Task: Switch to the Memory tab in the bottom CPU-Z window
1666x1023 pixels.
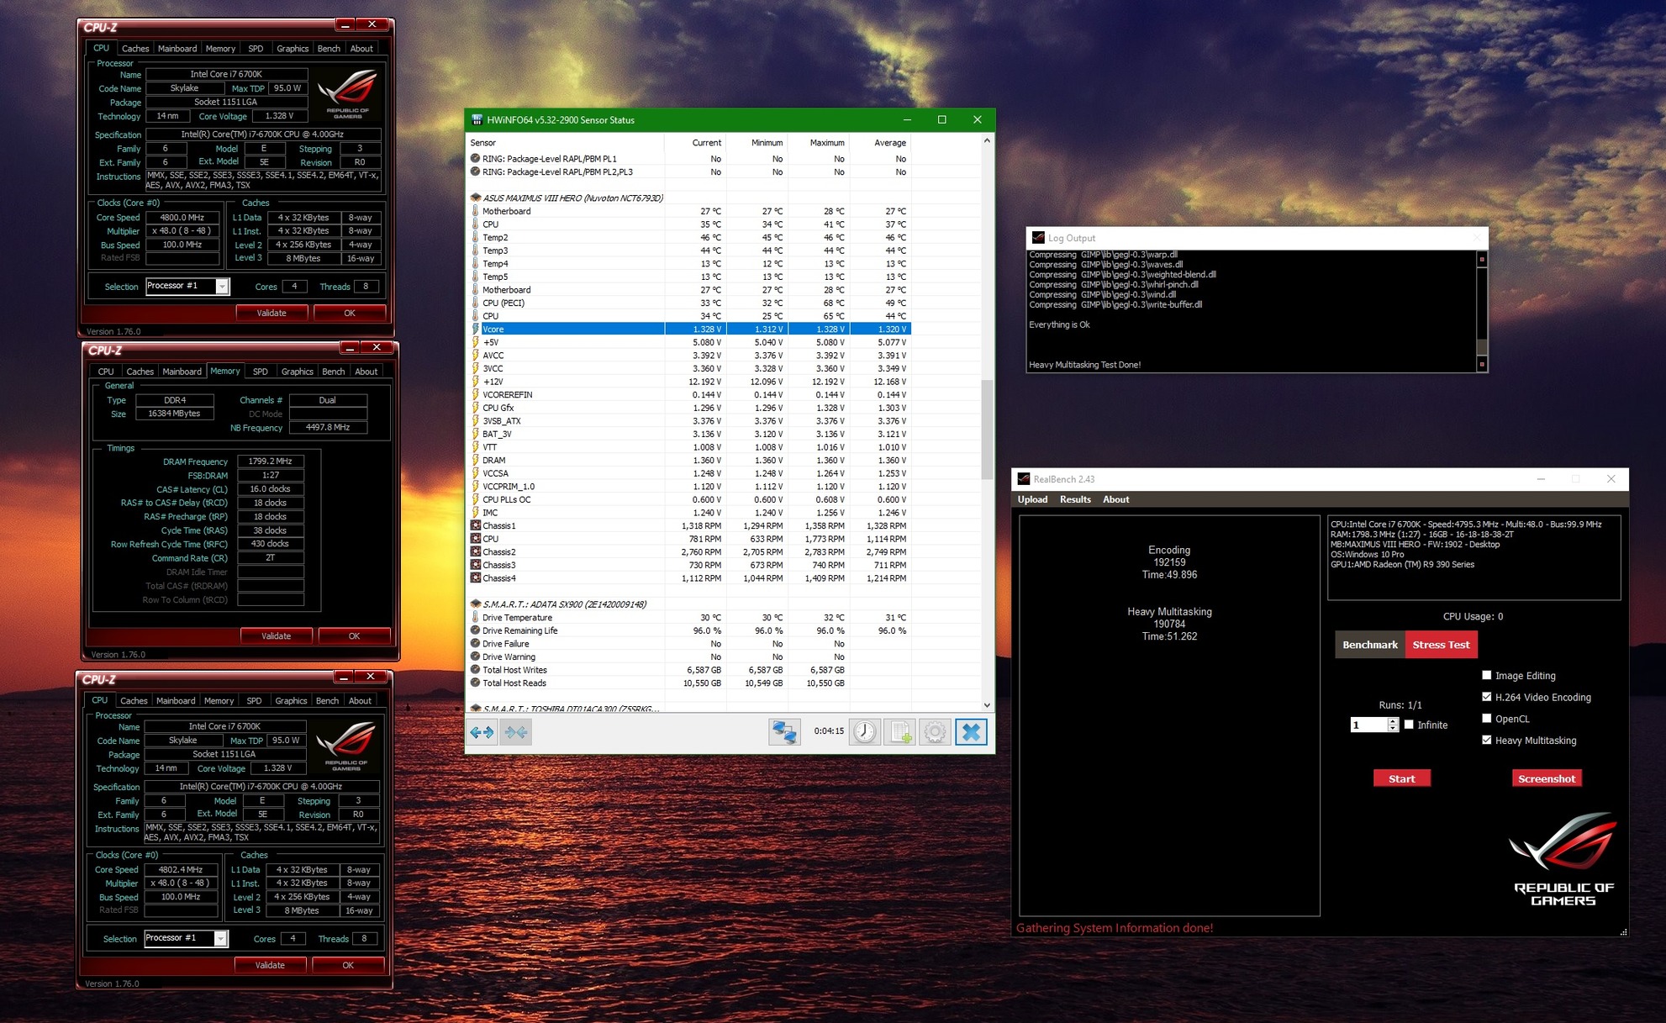Action: [x=219, y=701]
